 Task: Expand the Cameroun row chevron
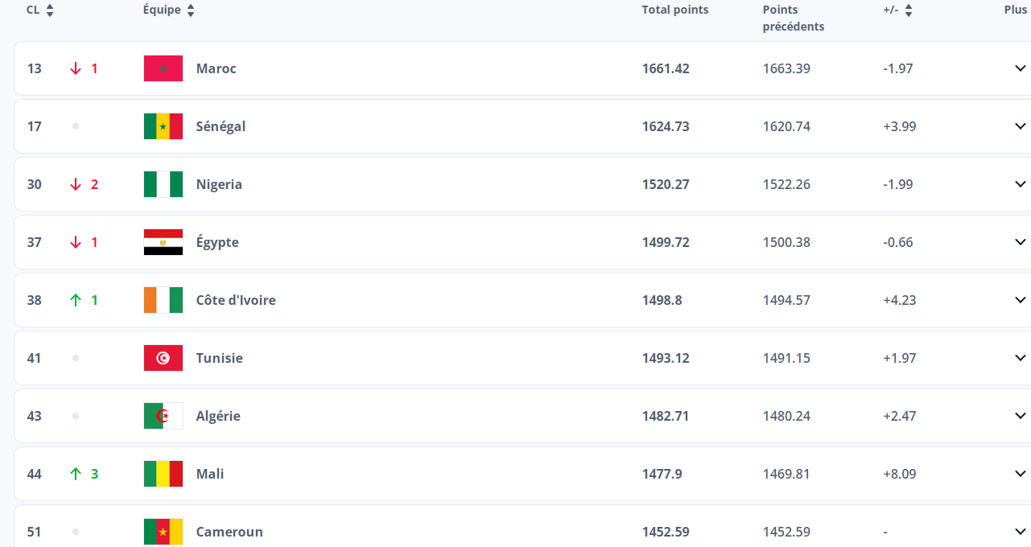(x=1020, y=532)
